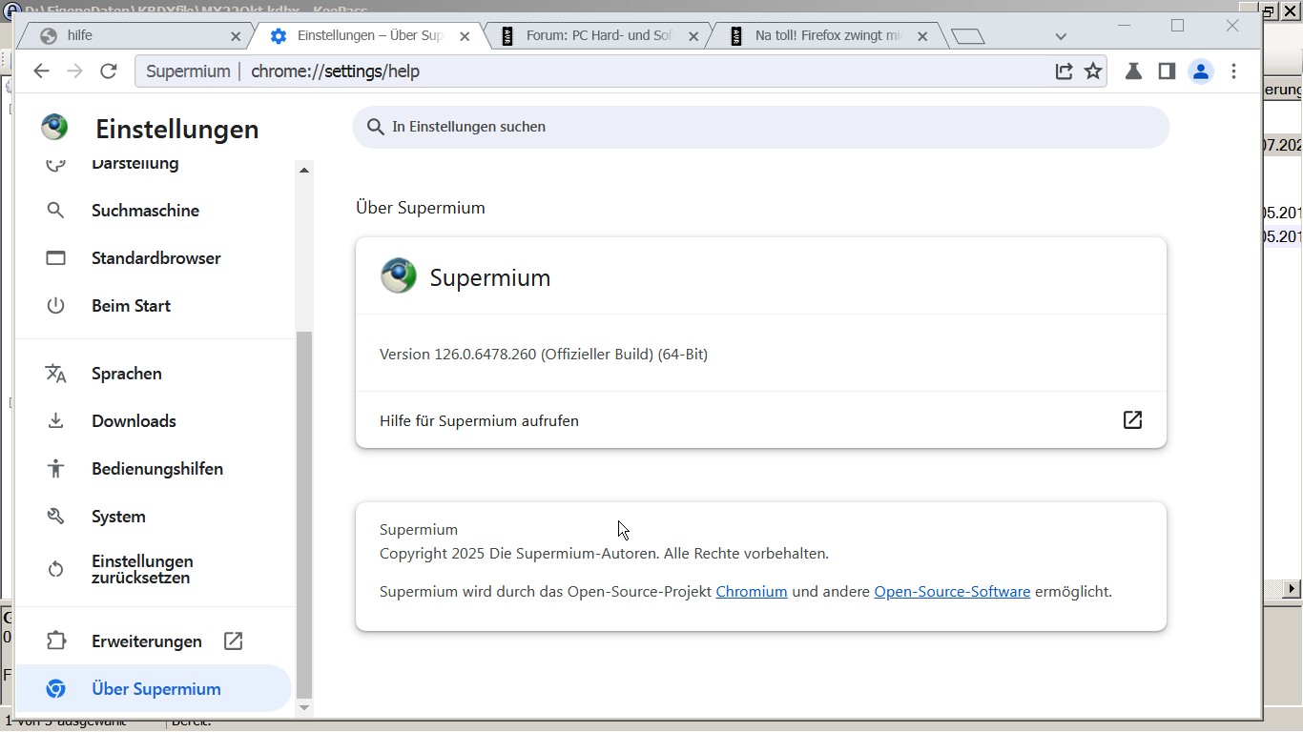
Task: Bookmark this page with the star icon
Action: pos(1093,71)
